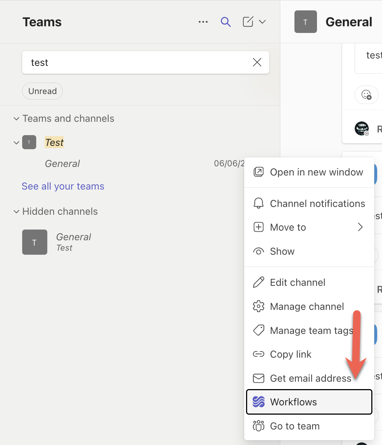
Task: Collapse the Hidden channels section
Action: [x=16, y=212]
